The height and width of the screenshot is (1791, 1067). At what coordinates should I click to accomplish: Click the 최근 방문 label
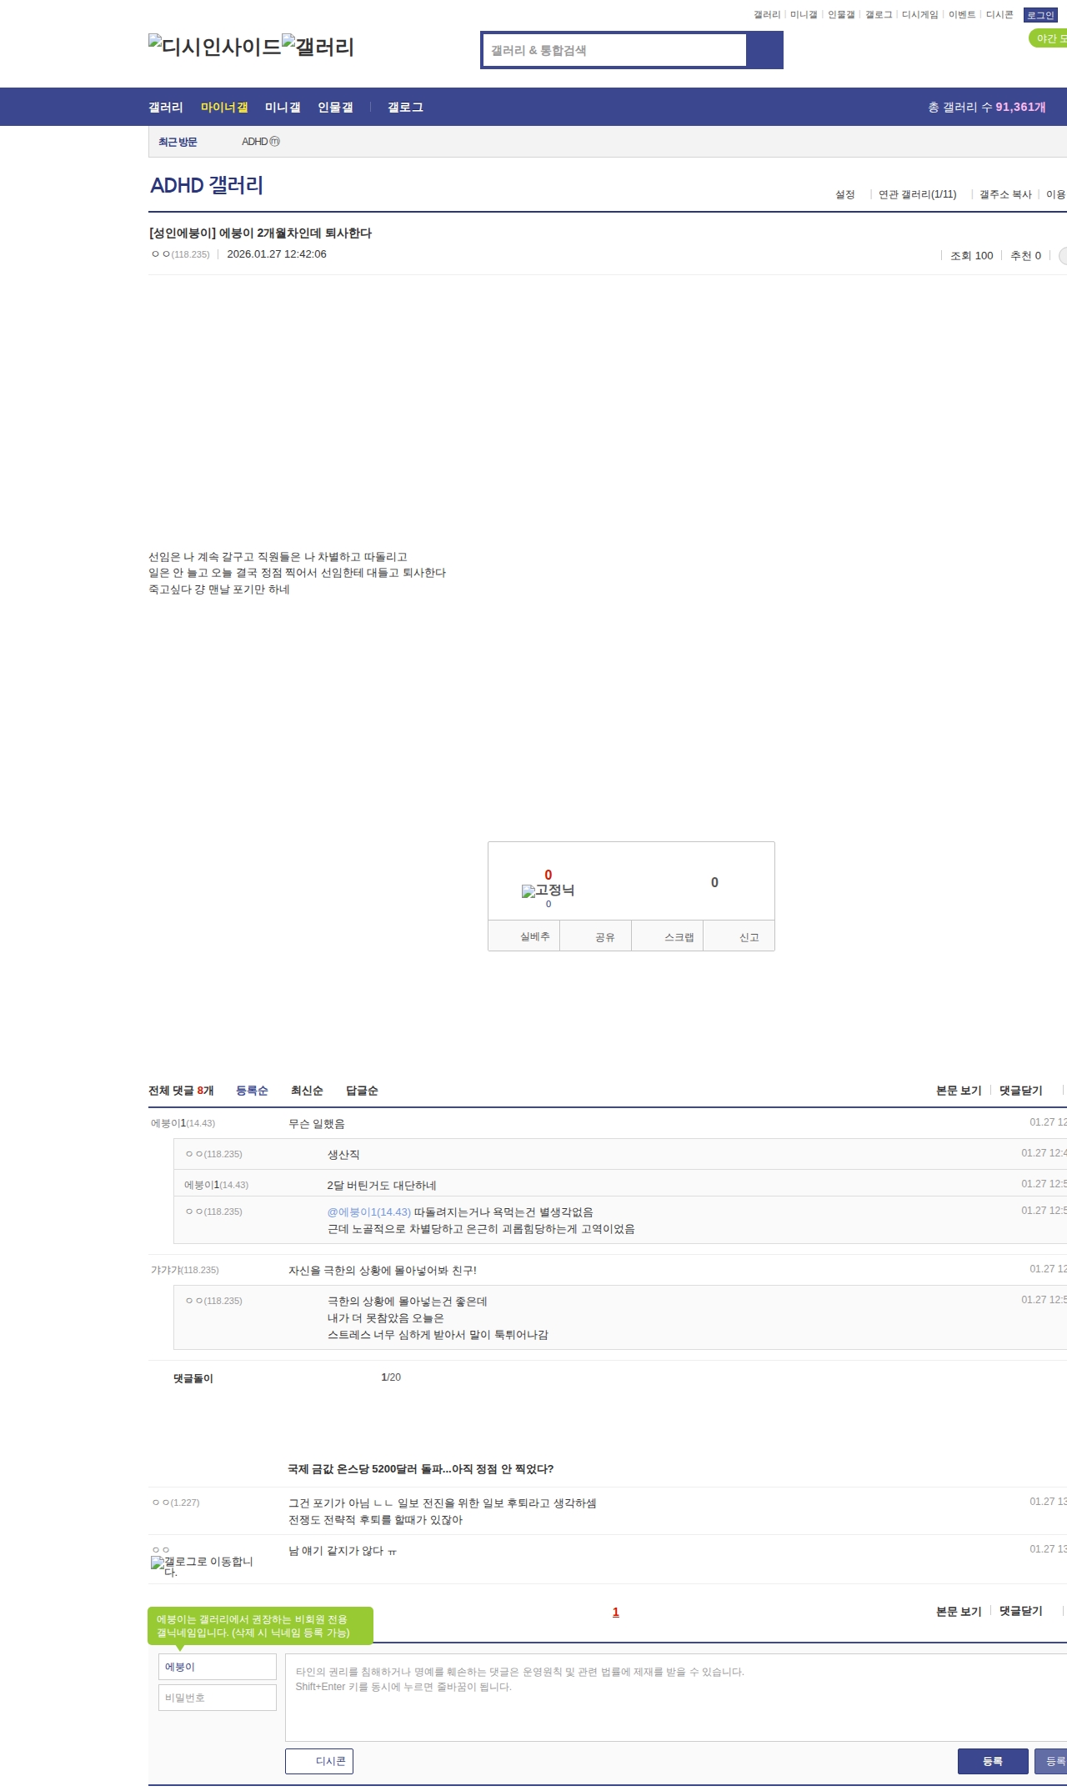point(178,142)
